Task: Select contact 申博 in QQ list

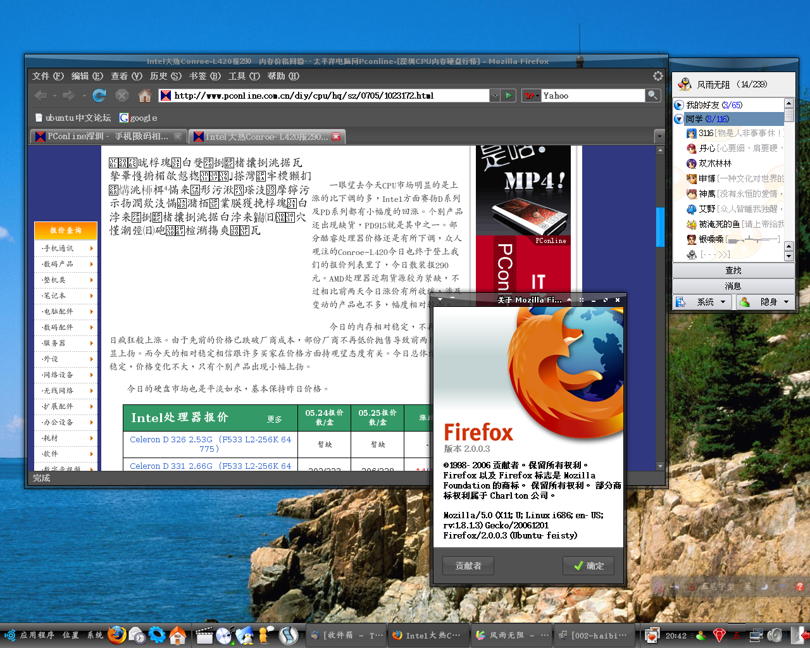Action: coord(734,178)
